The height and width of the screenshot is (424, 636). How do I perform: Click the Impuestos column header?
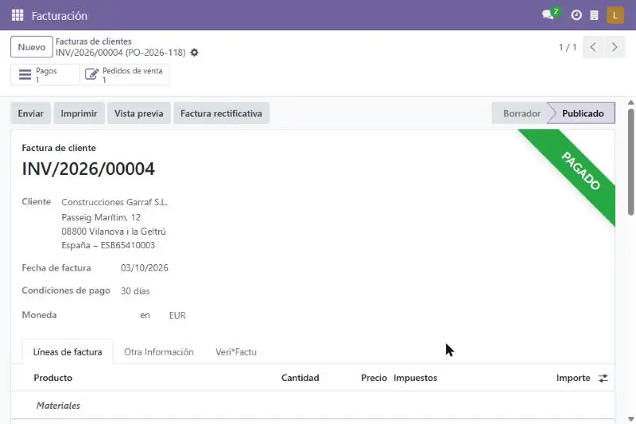pyautogui.click(x=415, y=378)
